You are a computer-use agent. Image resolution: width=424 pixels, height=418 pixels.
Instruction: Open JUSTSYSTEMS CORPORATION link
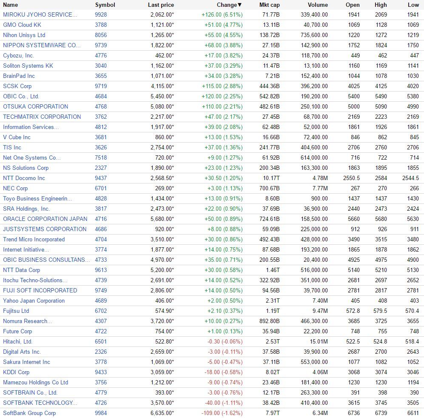point(45,229)
